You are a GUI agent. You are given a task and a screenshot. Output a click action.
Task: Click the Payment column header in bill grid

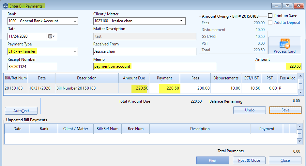click(164, 78)
